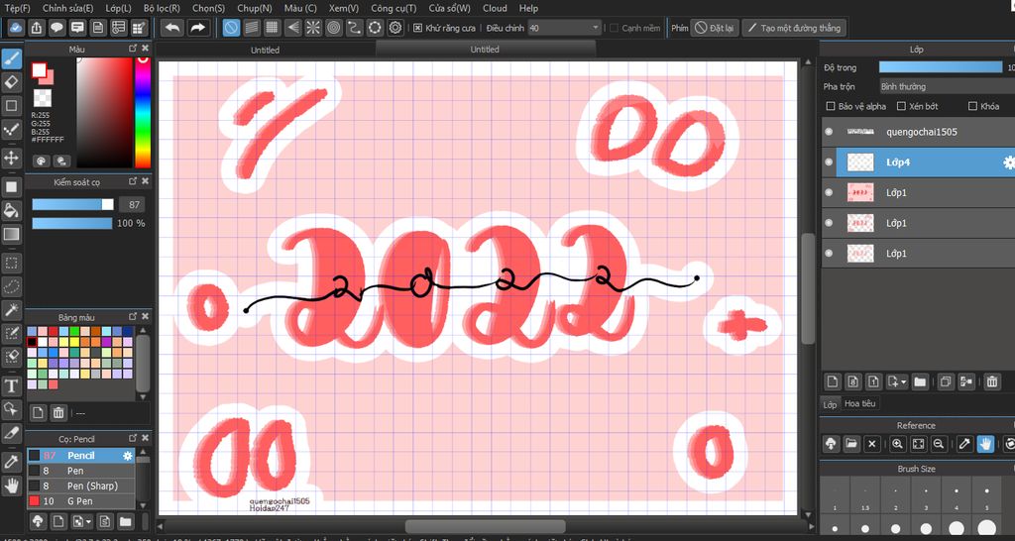Open the Xem(V) menu
The image size is (1015, 541).
[343, 8]
